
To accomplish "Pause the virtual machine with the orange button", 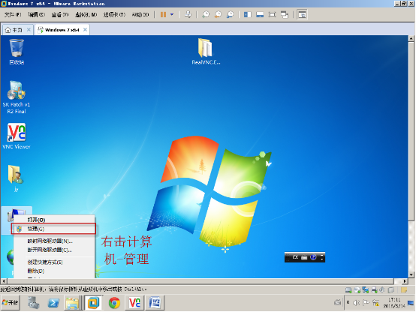I will coord(163,14).
